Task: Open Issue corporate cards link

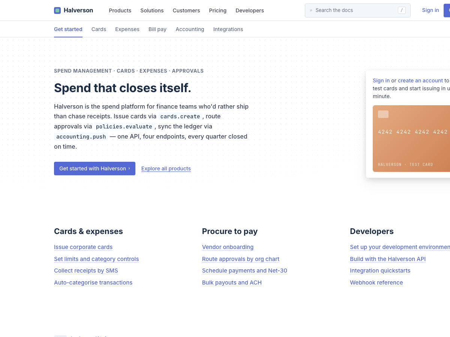Action: (83, 247)
